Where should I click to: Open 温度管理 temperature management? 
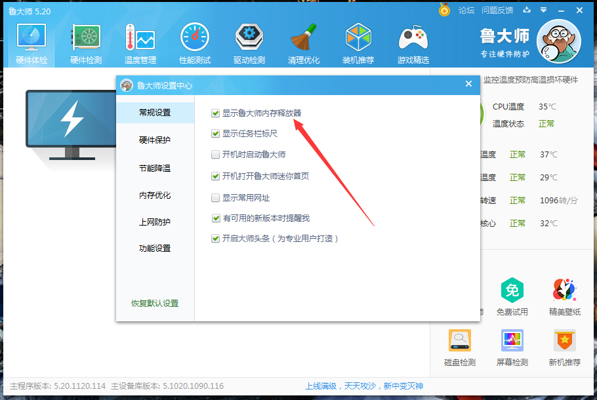tap(140, 41)
